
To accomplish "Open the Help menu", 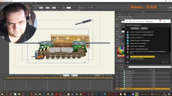I will [36, 3].
